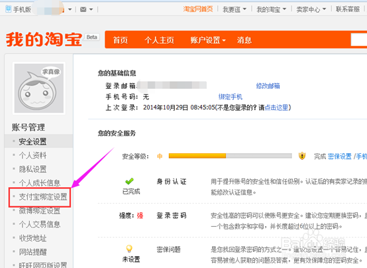Expand the envelope messages dropdown arrow
Viewport: 367px width, 268px height.
tap(91, 9)
